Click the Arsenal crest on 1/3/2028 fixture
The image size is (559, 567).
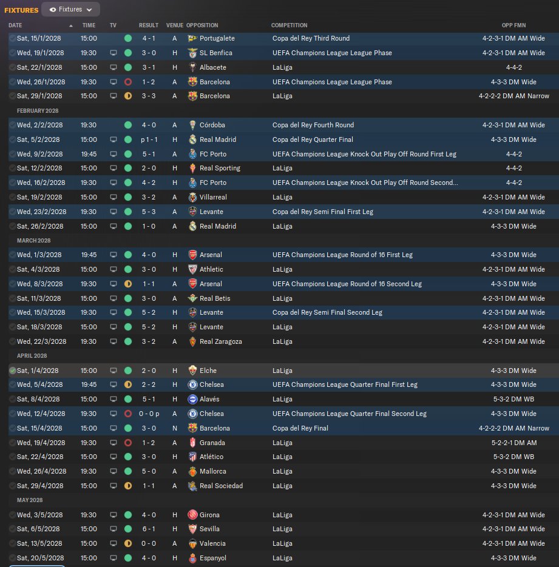pyautogui.click(x=192, y=255)
